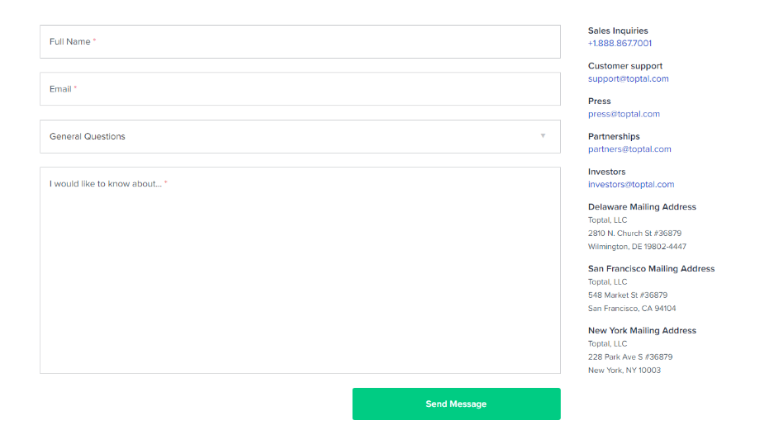Select the Wilmington, DE 19802-4447 line

click(637, 247)
